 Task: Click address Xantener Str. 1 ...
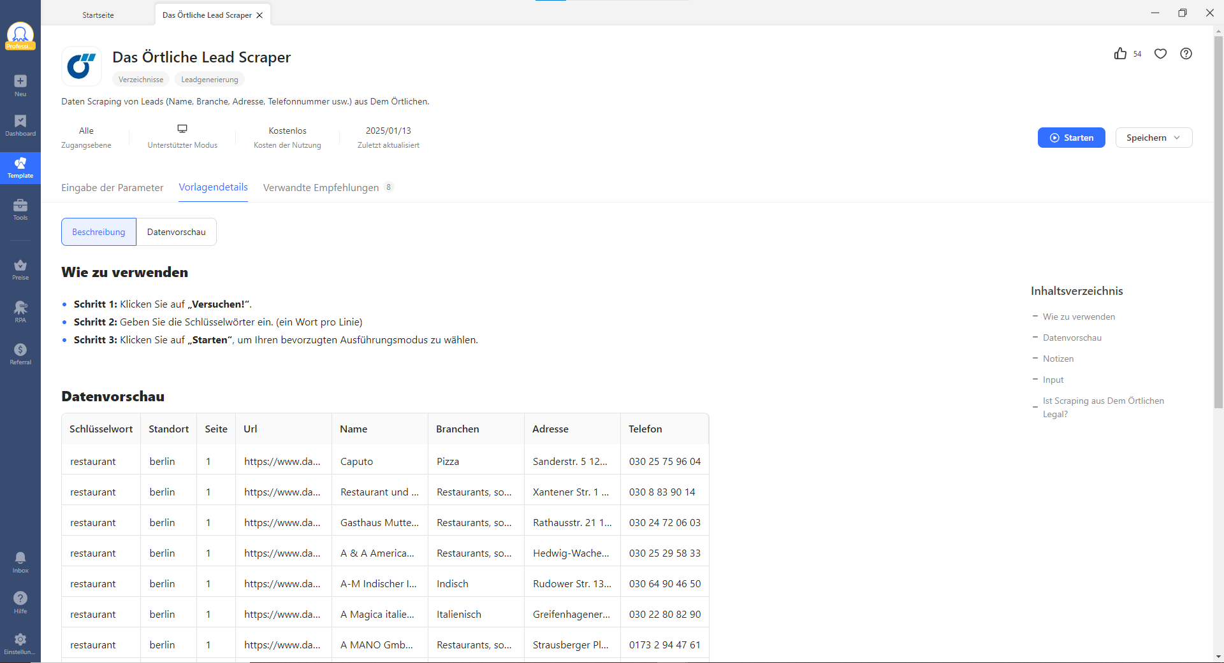[x=571, y=492]
